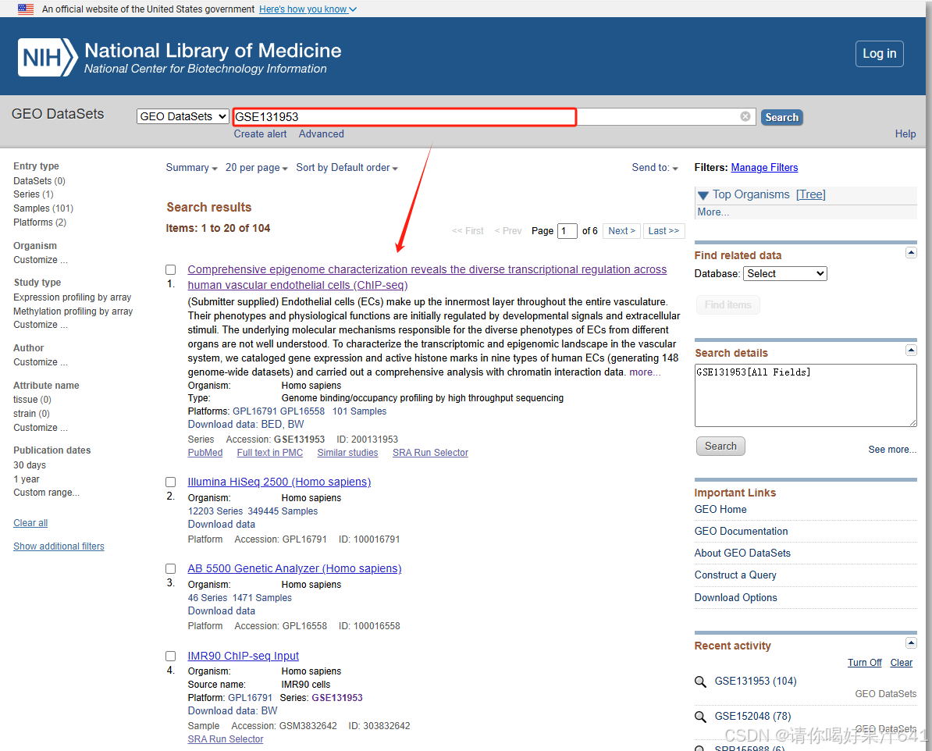Jump to Last page of results
The width and height of the screenshot is (932, 751).
pyautogui.click(x=663, y=231)
